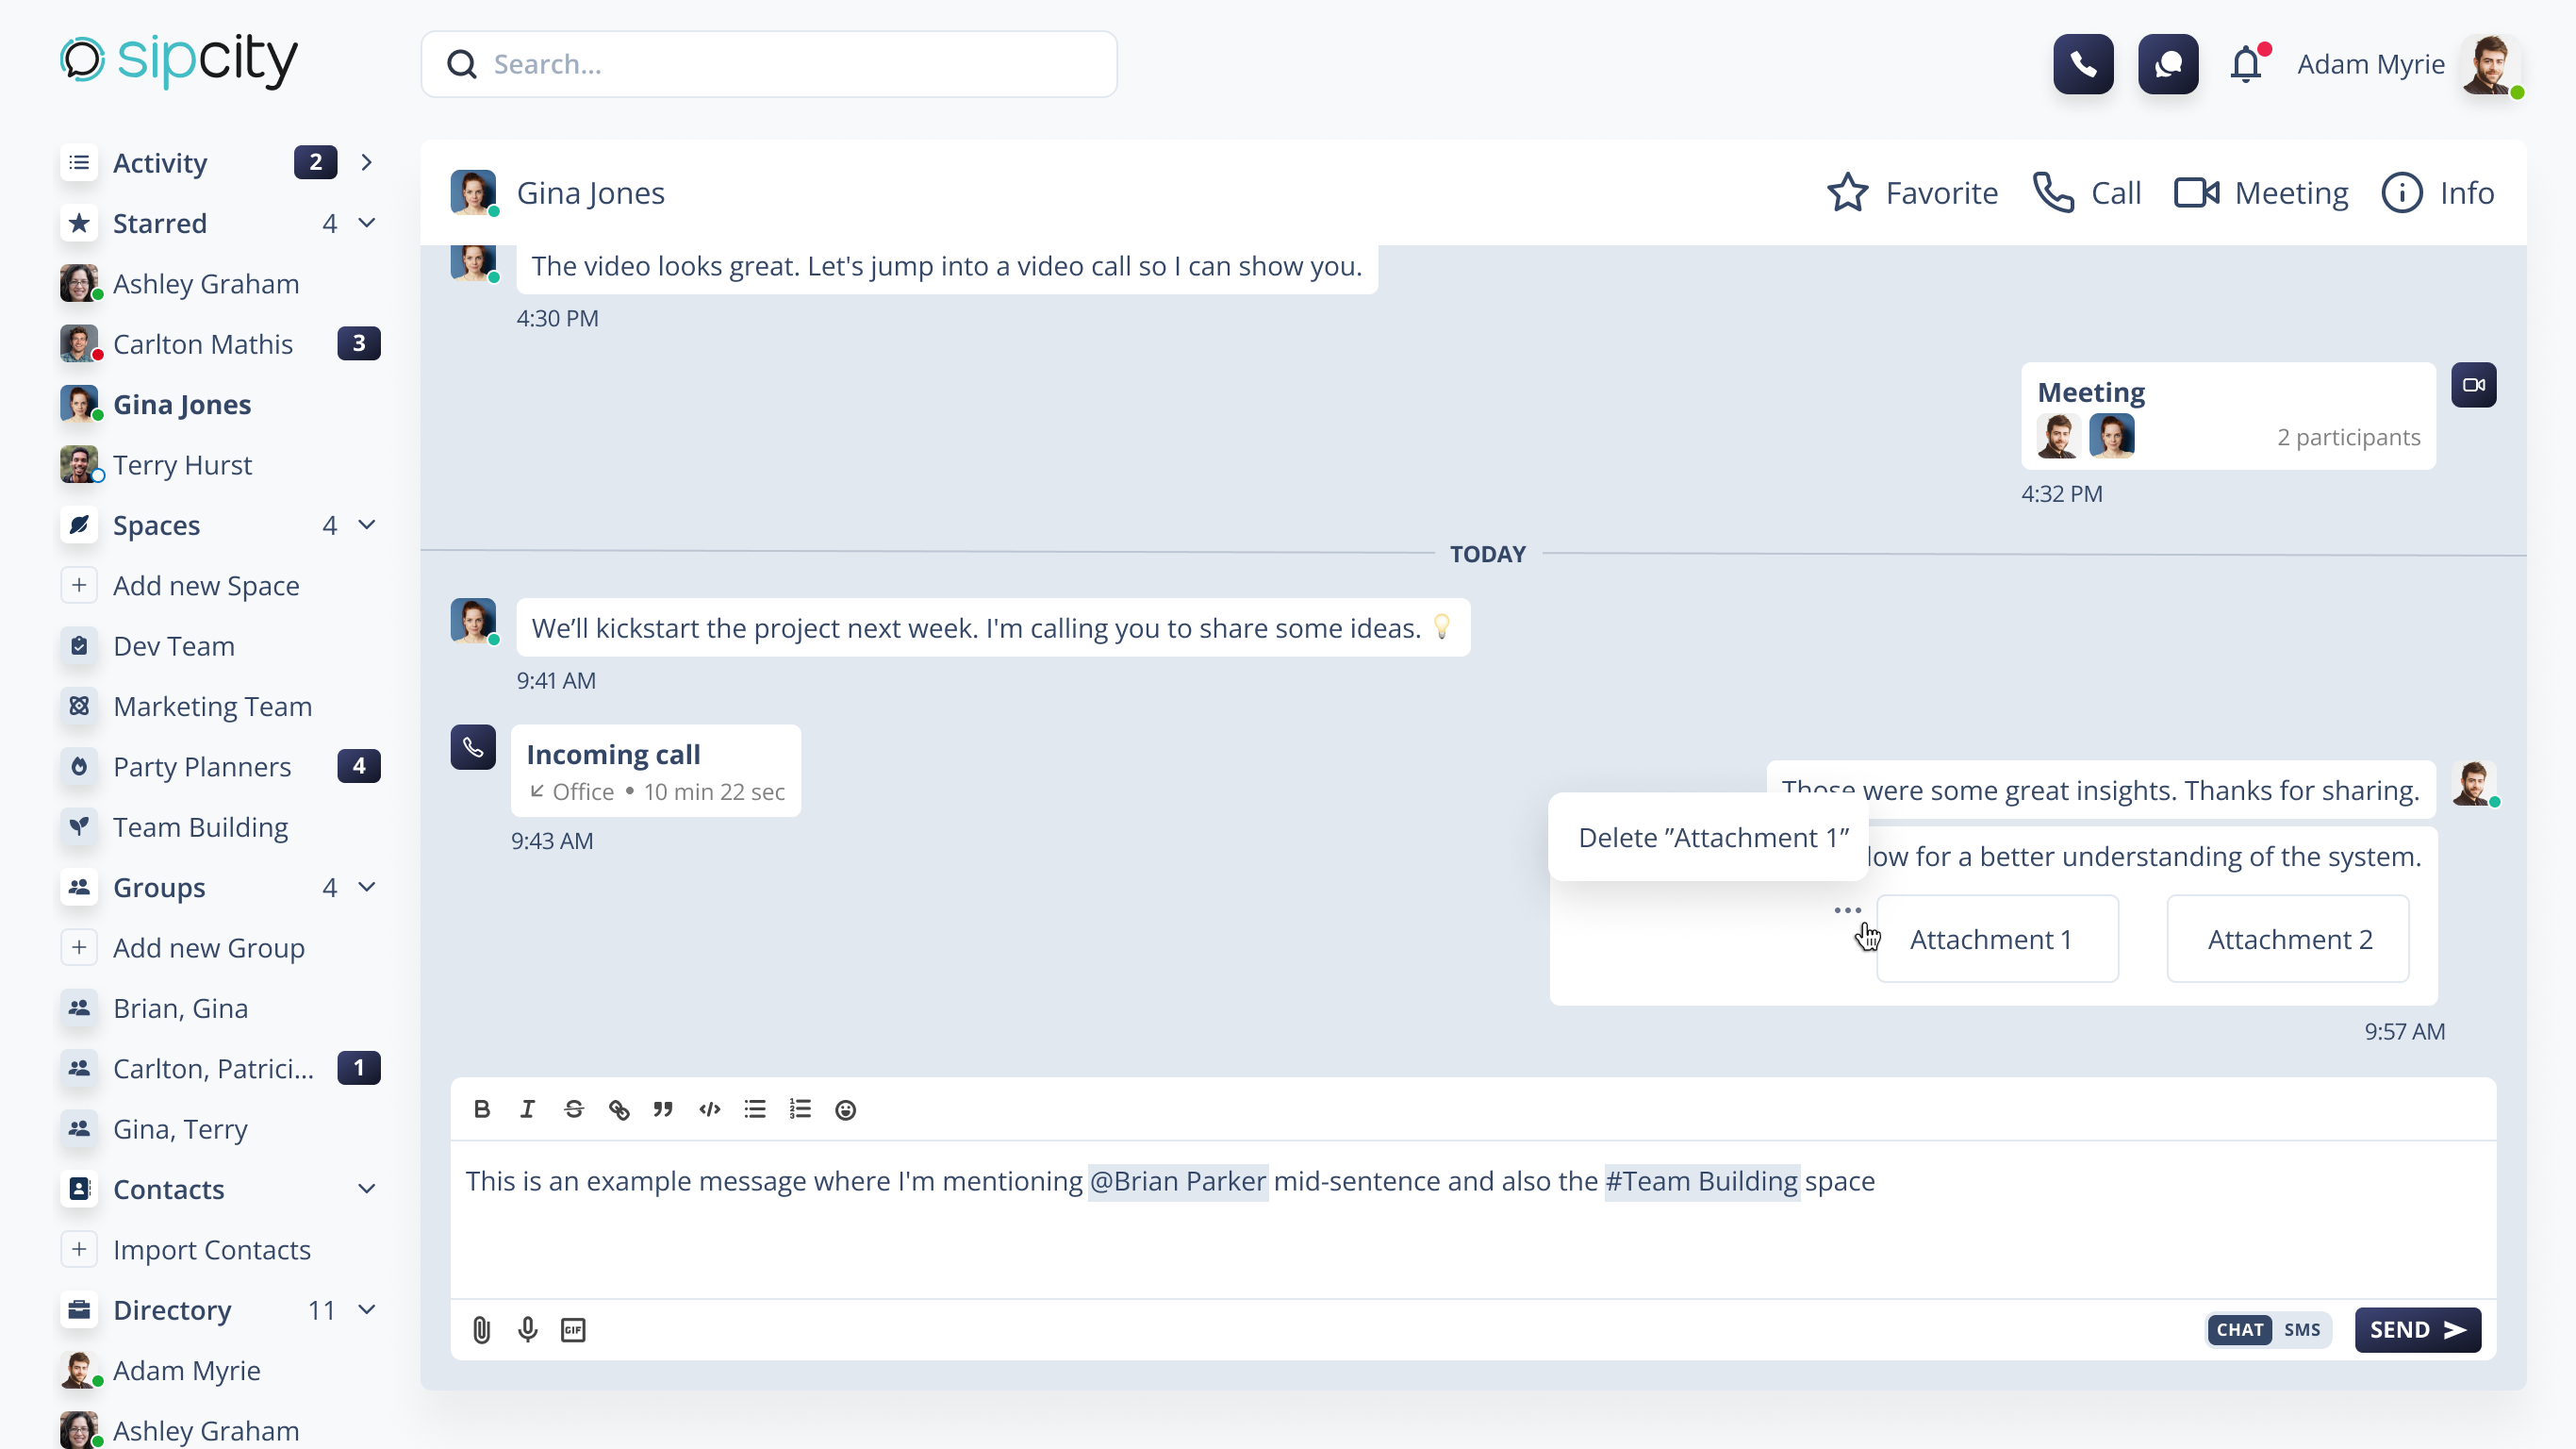Switch message mode to CHAT
Image resolution: width=2576 pixels, height=1449 pixels.
click(2239, 1330)
